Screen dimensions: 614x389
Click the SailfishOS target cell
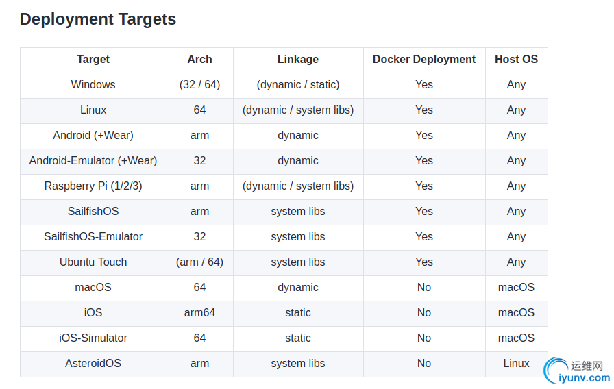93,212
